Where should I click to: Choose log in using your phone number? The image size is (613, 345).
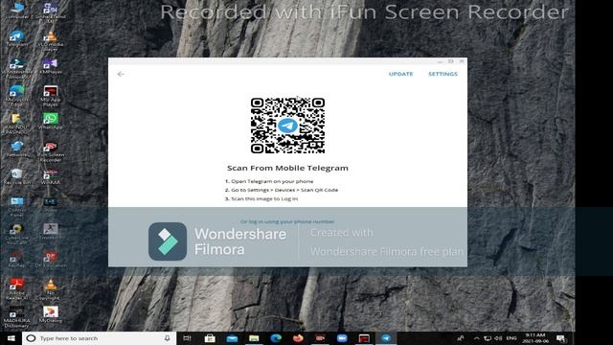[287, 221]
